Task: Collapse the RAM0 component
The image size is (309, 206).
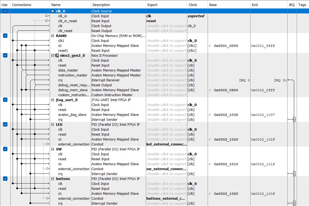Action: coord(53,36)
